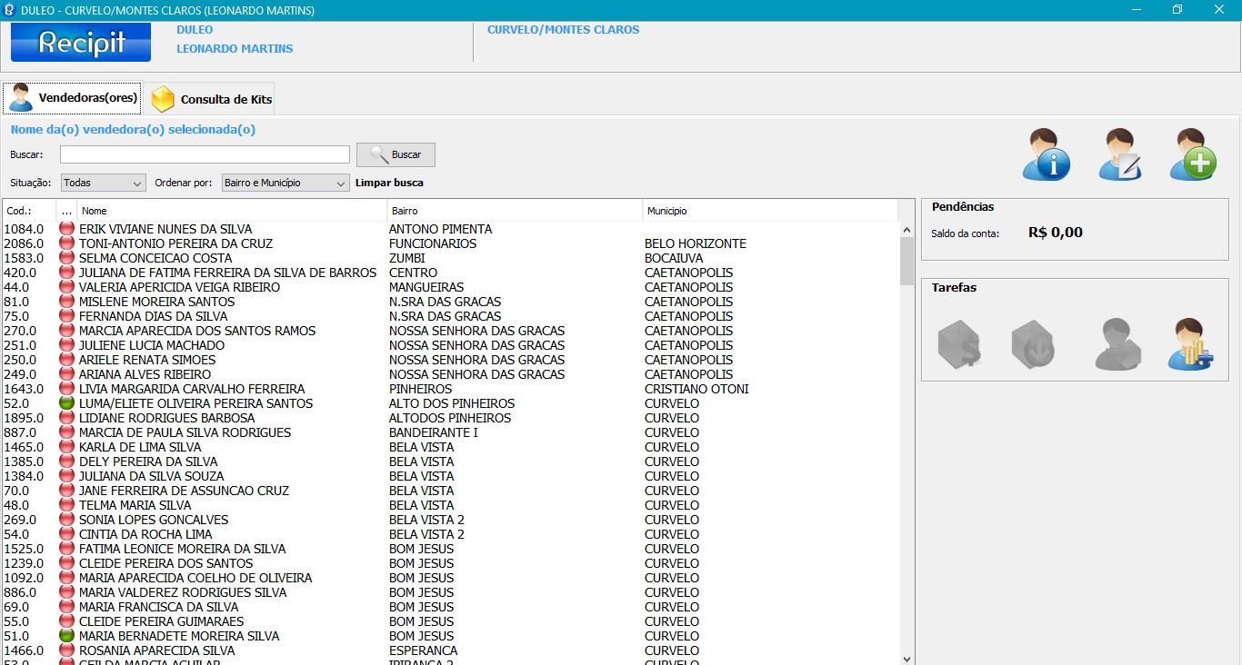Click the Limpar busca link
Screen dimensions: 1242x665
point(389,183)
